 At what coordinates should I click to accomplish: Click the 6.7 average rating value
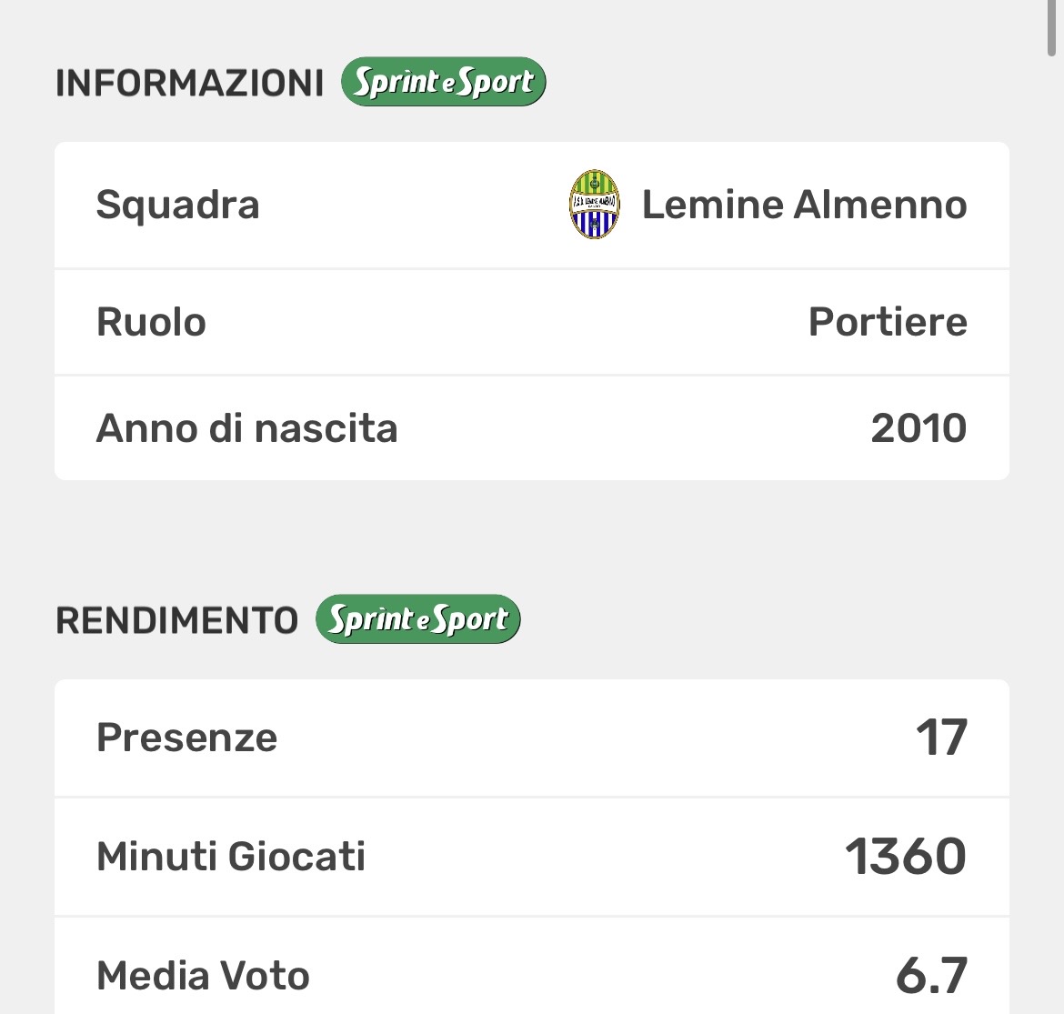point(931,976)
